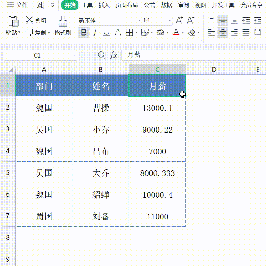Switch to the 插入 tab
This screenshot has height=266, width=266.
[104, 5]
